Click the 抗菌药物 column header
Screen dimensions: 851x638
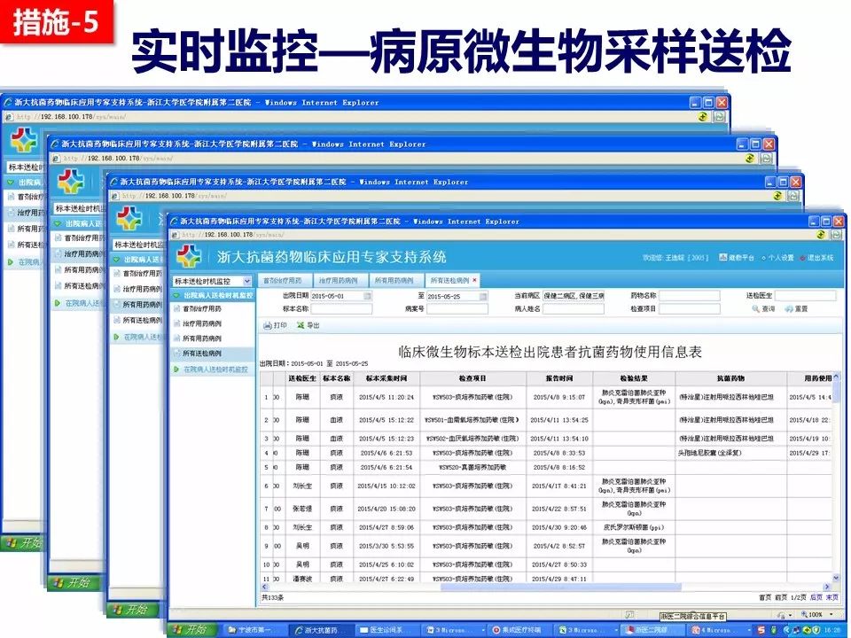[x=730, y=378]
